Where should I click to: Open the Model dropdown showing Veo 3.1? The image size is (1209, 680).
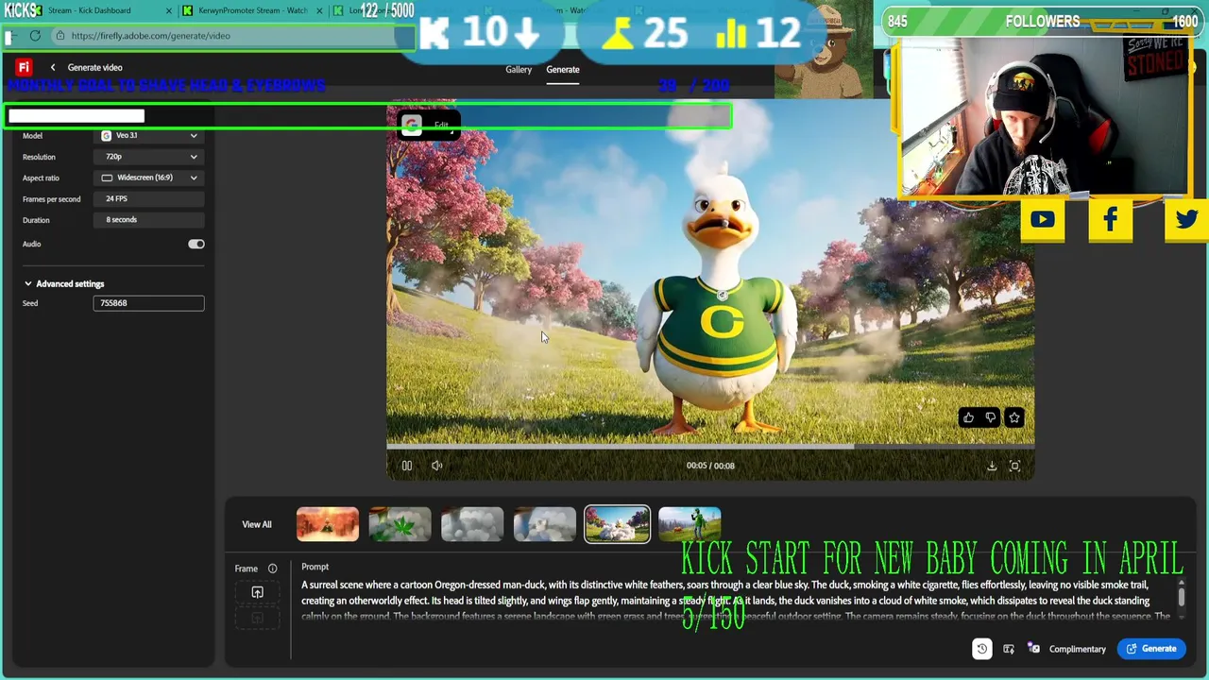click(x=149, y=136)
